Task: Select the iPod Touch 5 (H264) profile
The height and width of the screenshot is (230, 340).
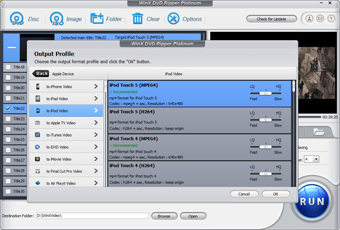Action: [199, 121]
